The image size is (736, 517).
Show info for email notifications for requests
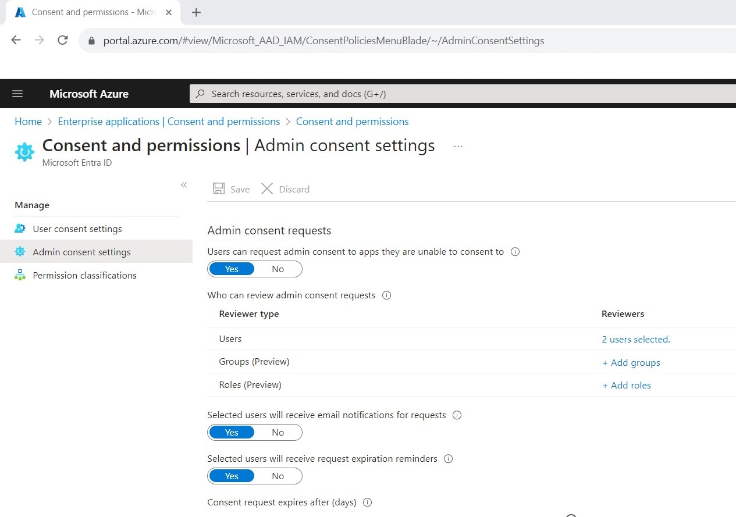[457, 415]
